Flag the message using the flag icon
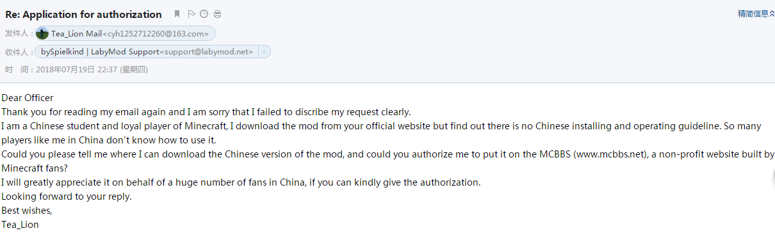This screenshot has height=233, width=775. tap(192, 14)
